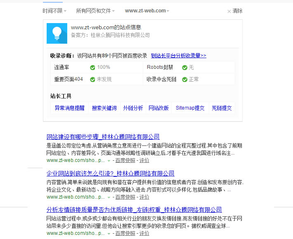
Task: Click the 连通率 label
Action: (x=61, y=67)
